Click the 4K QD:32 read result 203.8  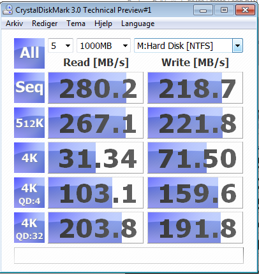pyautogui.click(x=96, y=228)
